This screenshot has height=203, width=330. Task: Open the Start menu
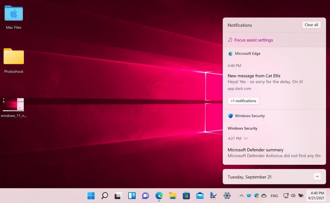(91, 196)
